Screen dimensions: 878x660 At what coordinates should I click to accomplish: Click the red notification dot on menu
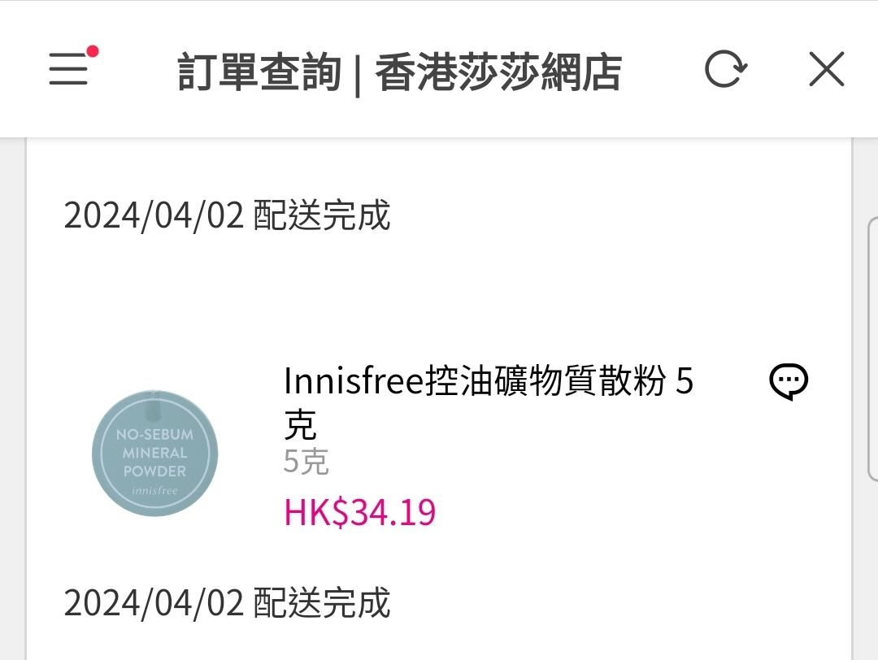[93, 52]
